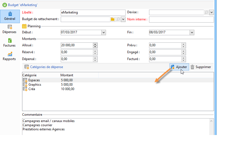The image size is (228, 143).
Task: Click the Espaces row icon
Action: click(x=25, y=80)
